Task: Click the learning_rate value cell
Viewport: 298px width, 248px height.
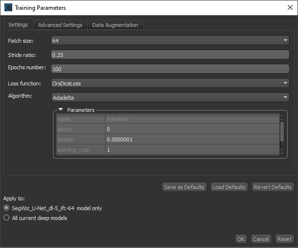Action: coord(192,150)
